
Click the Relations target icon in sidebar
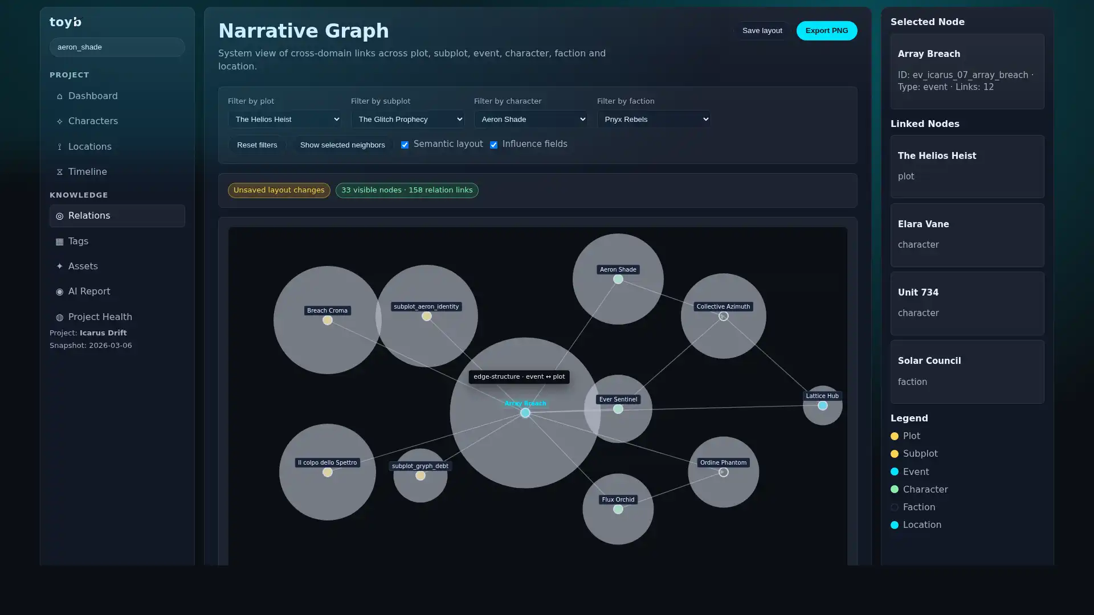coord(59,216)
